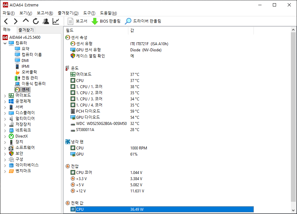
Task: Click the 값 column header
Action: click(x=191, y=30)
